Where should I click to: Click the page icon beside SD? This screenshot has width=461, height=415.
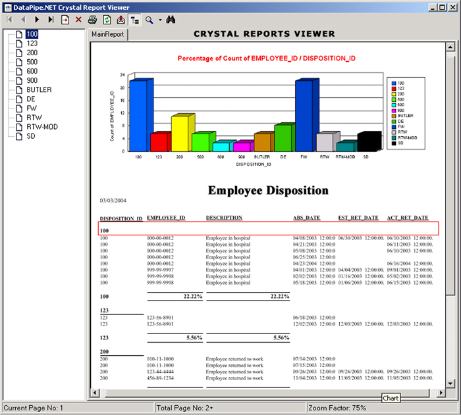coord(19,136)
